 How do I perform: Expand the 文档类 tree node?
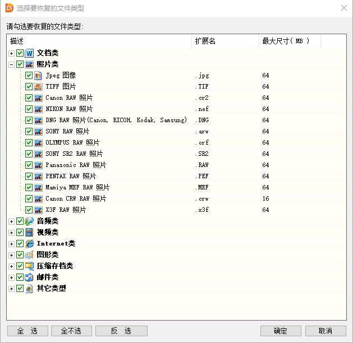tap(11, 53)
